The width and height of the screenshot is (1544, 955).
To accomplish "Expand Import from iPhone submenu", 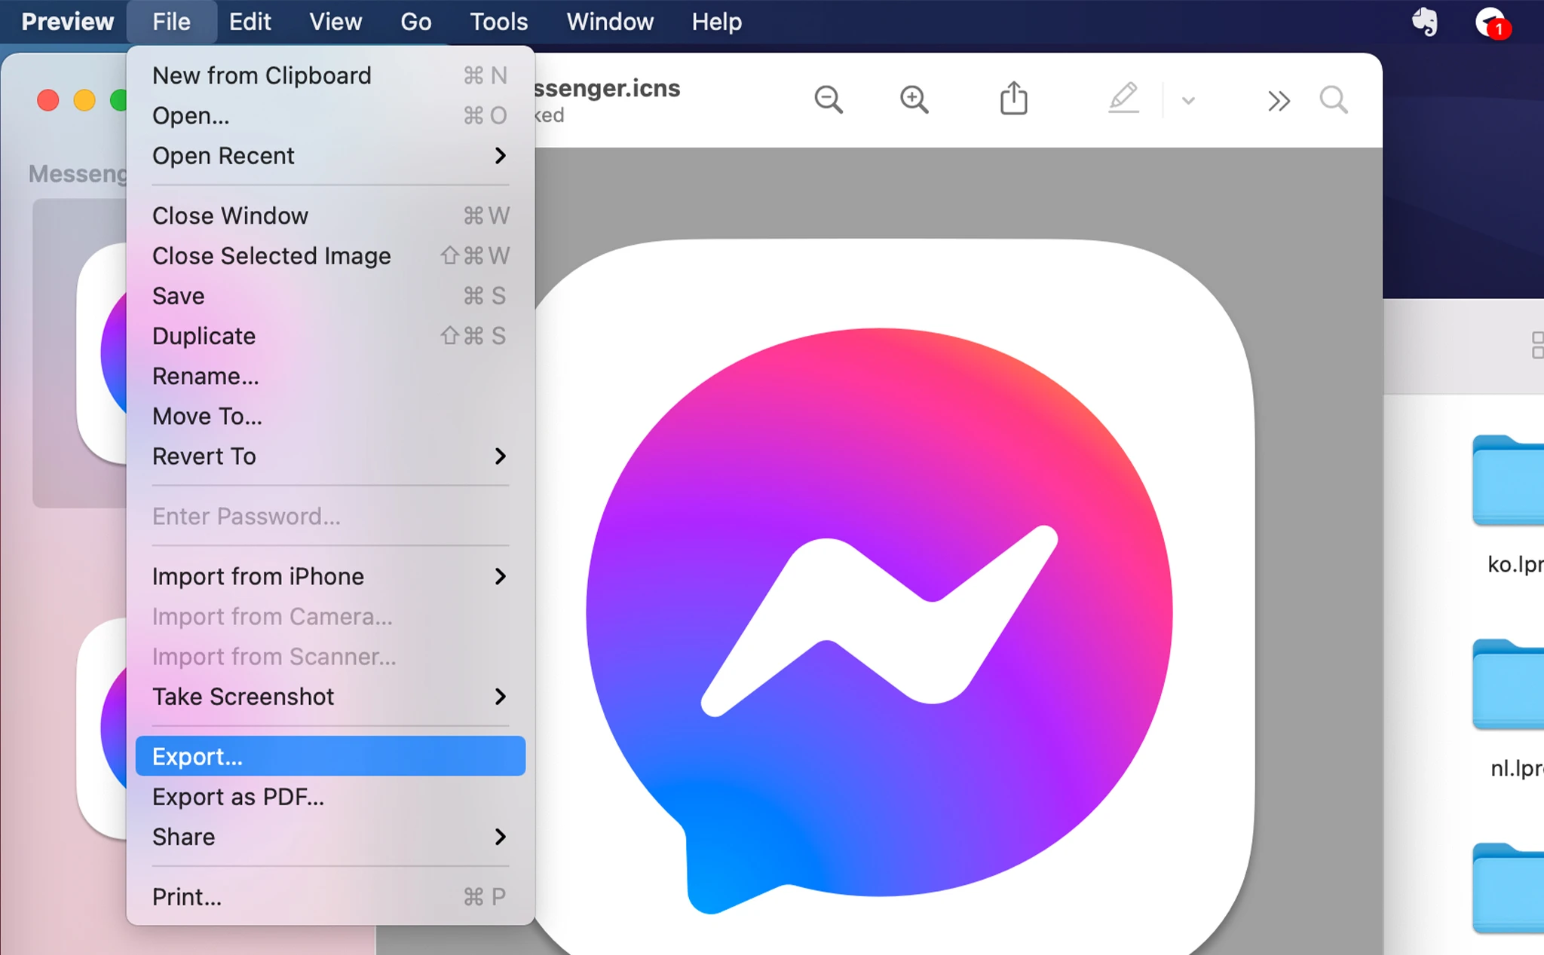I will pyautogui.click(x=330, y=576).
